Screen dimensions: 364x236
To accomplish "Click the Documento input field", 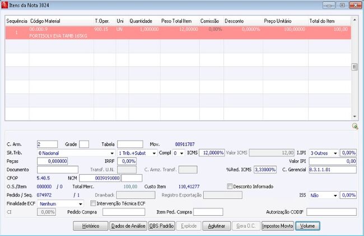I will (x=58, y=169).
